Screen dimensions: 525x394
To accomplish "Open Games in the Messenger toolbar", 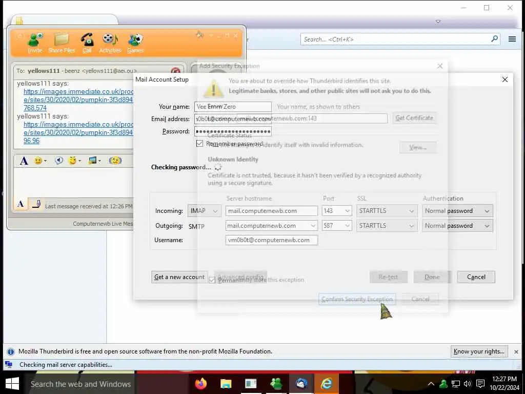I will (135, 43).
